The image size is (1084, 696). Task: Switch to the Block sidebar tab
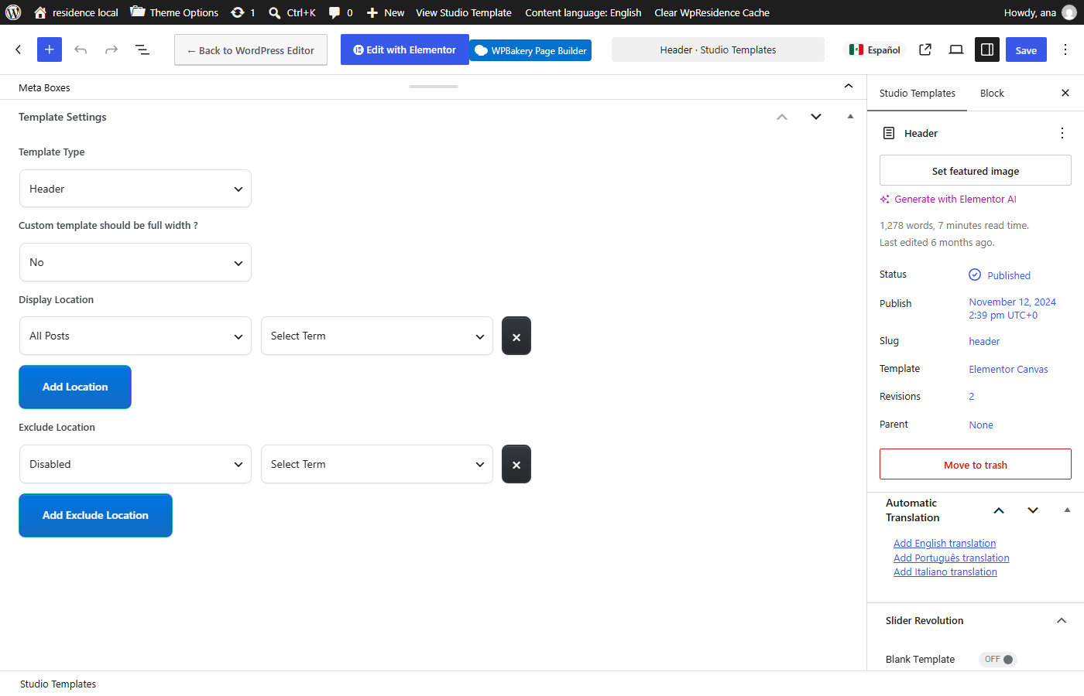[x=992, y=93]
